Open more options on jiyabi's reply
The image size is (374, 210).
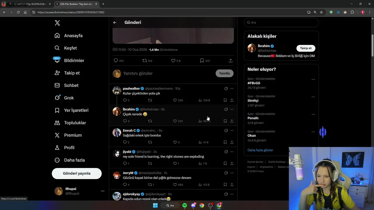(x=232, y=152)
